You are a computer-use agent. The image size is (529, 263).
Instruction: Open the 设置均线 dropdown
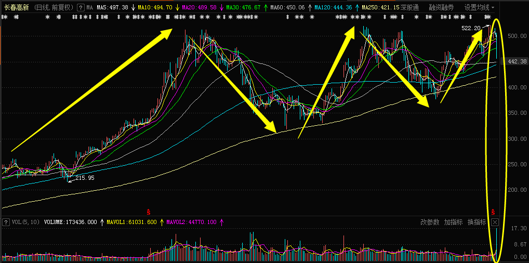(479, 8)
